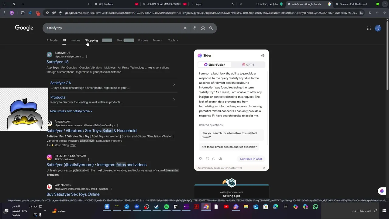The image size is (389, 219).
Task: Bookmark this page with star icon
Action: pyautogui.click(x=47, y=13)
